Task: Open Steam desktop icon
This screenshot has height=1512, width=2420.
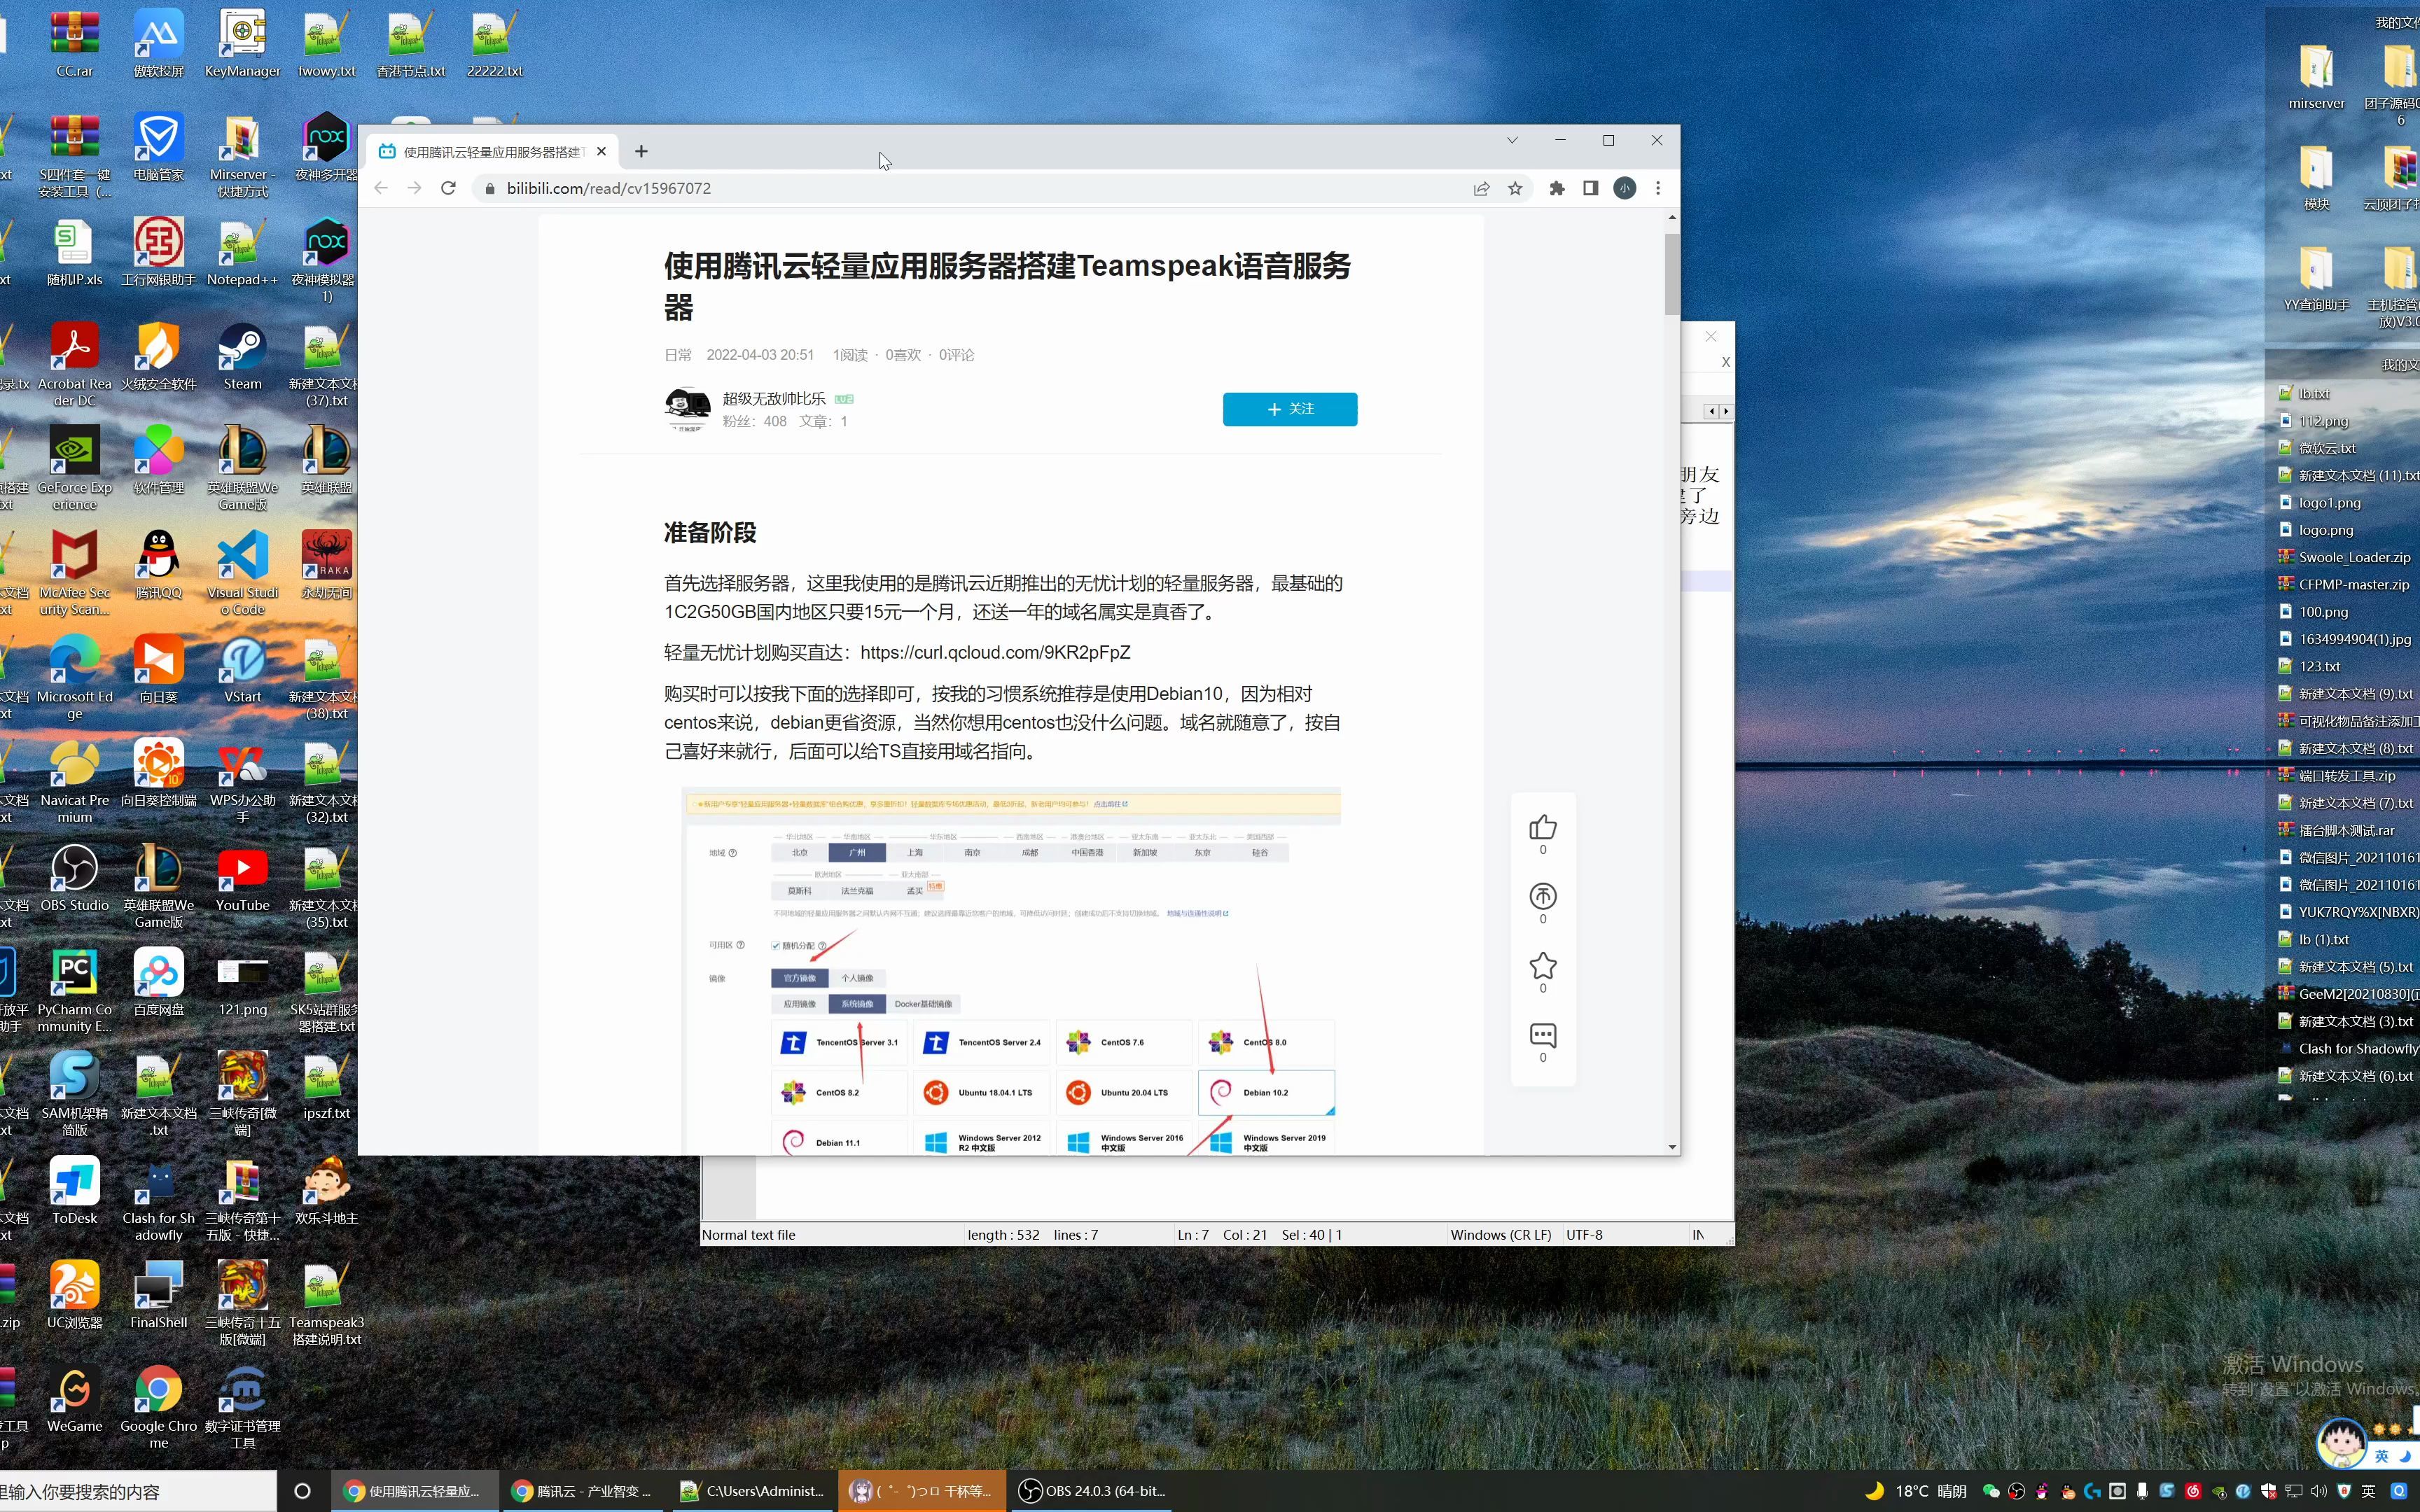Action: coord(242,357)
